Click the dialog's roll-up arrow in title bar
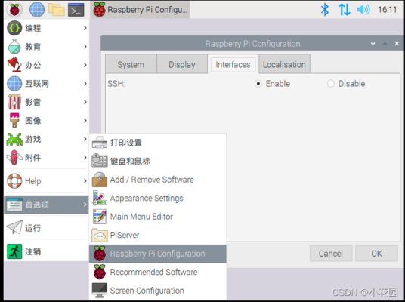Screen dimensions: 405x302 click(385, 44)
